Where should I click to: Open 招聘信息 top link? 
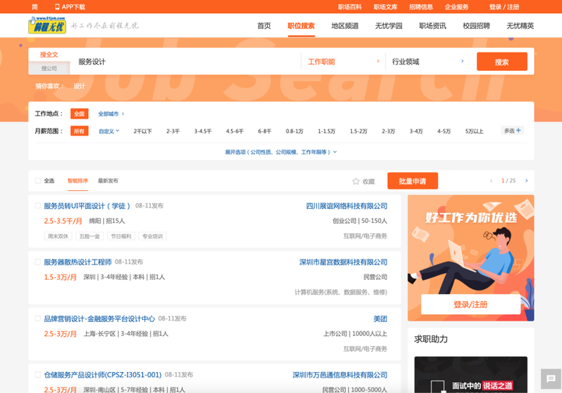coord(421,7)
